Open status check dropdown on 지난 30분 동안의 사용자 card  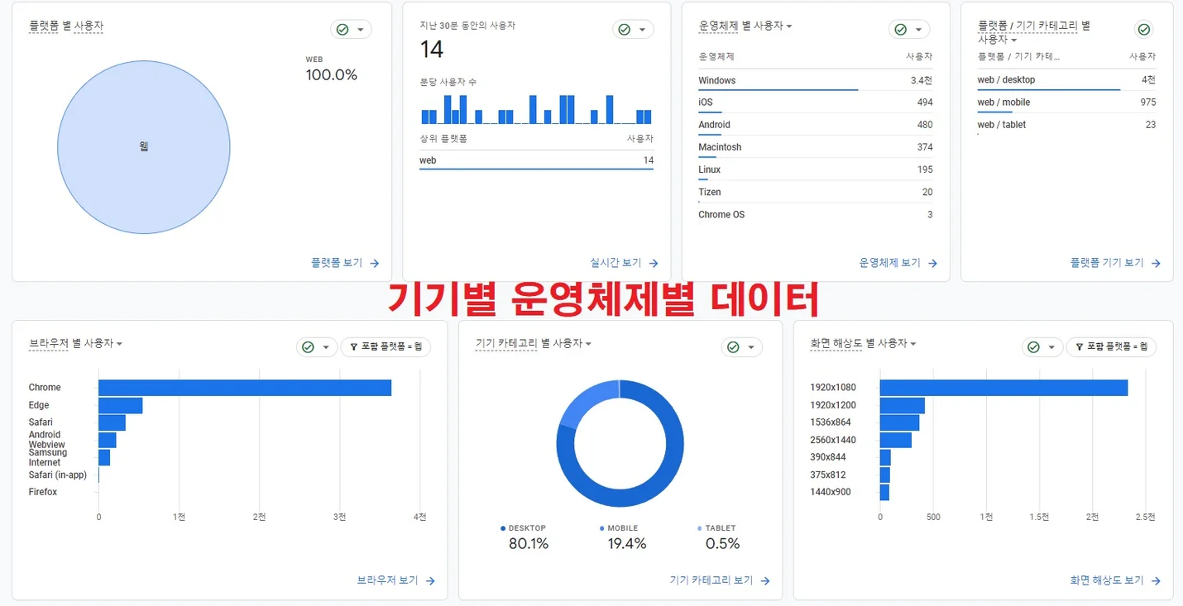coord(633,29)
